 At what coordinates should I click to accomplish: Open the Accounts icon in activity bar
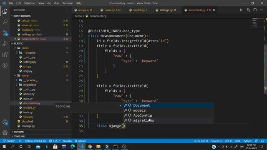coord(5,122)
